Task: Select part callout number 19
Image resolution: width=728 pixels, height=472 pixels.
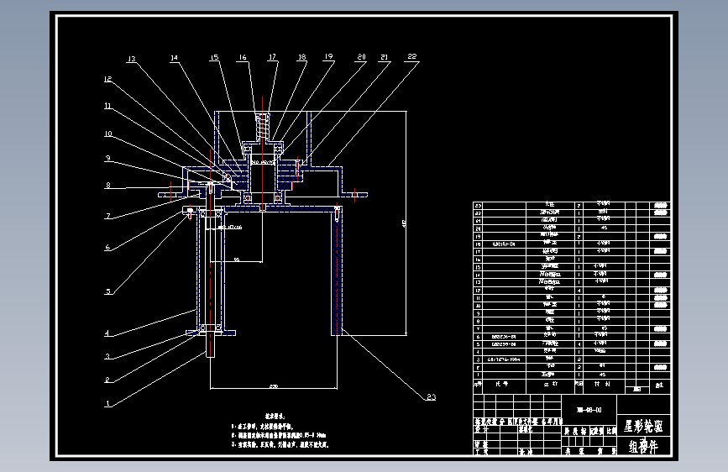Action: click(x=328, y=56)
